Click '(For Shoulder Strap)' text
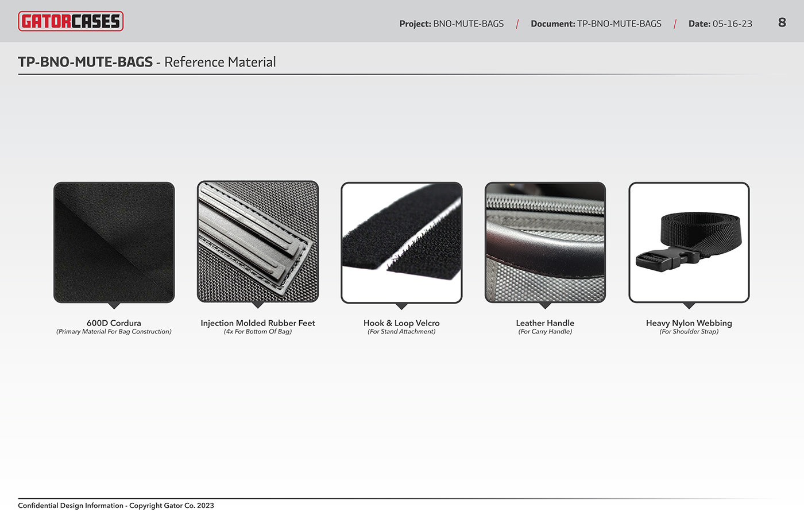 tap(689, 332)
